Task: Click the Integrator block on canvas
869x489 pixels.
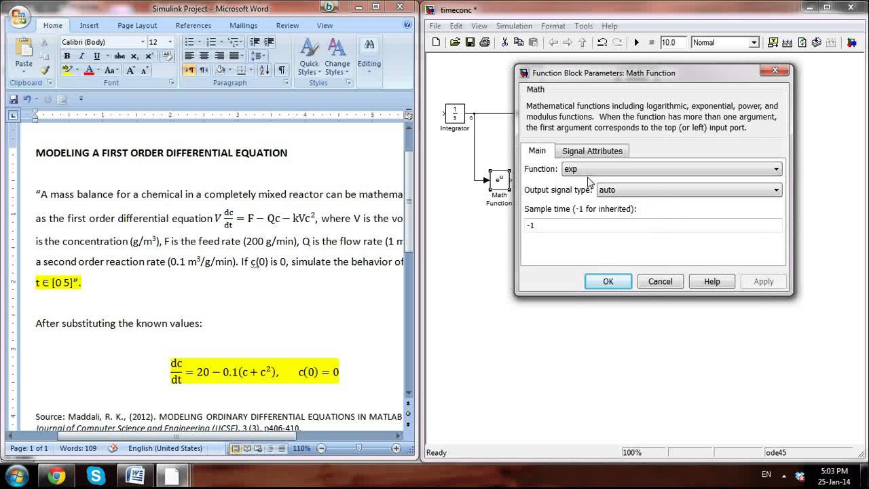Action: [x=455, y=113]
